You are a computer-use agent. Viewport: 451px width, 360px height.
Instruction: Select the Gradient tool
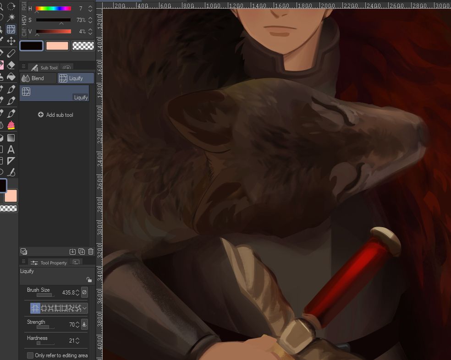point(11,138)
